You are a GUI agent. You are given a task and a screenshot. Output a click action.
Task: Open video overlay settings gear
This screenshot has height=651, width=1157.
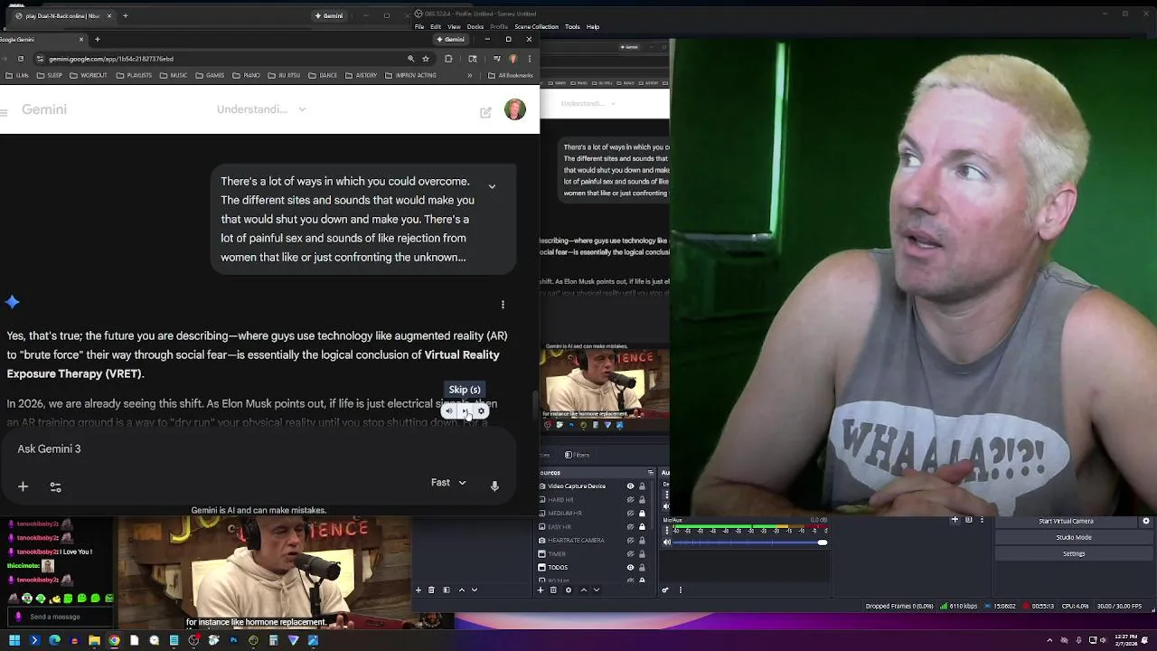coord(481,411)
